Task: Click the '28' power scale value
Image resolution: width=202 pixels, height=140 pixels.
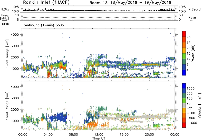Action: pyautogui.click(x=188, y=37)
